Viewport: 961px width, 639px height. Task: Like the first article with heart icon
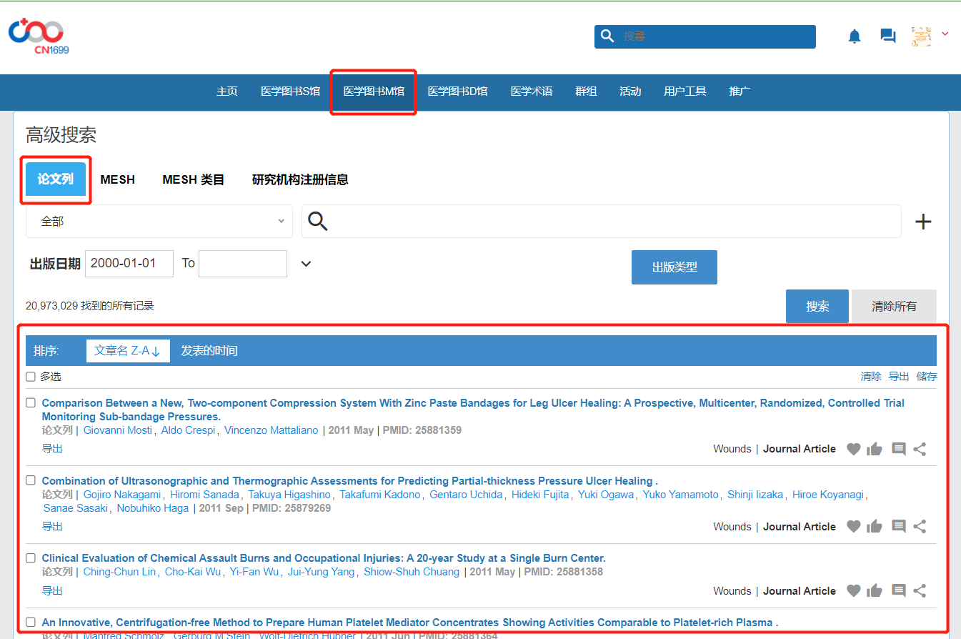tap(853, 449)
